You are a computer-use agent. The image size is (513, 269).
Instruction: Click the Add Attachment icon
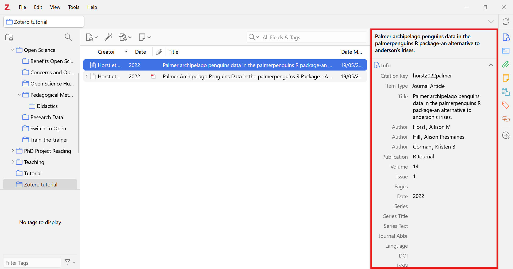(x=125, y=37)
